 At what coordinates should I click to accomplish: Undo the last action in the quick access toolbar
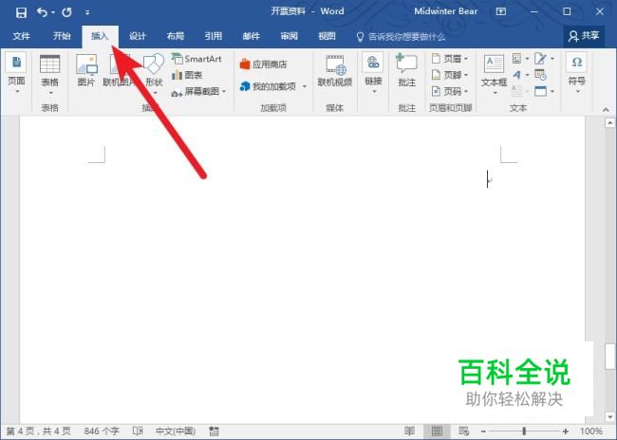pyautogui.click(x=42, y=12)
